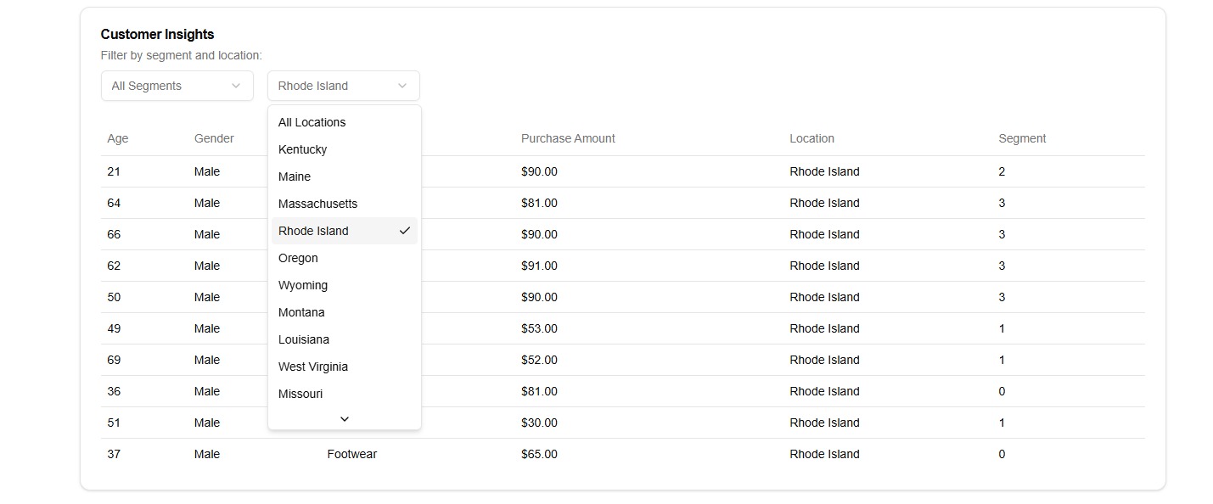Click the Segment column header
The image size is (1213, 504).
(1022, 138)
